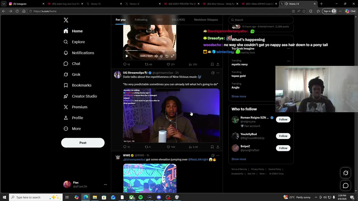Open the floating messages chat button
The height and width of the screenshot is (201, 358).
pos(346,186)
